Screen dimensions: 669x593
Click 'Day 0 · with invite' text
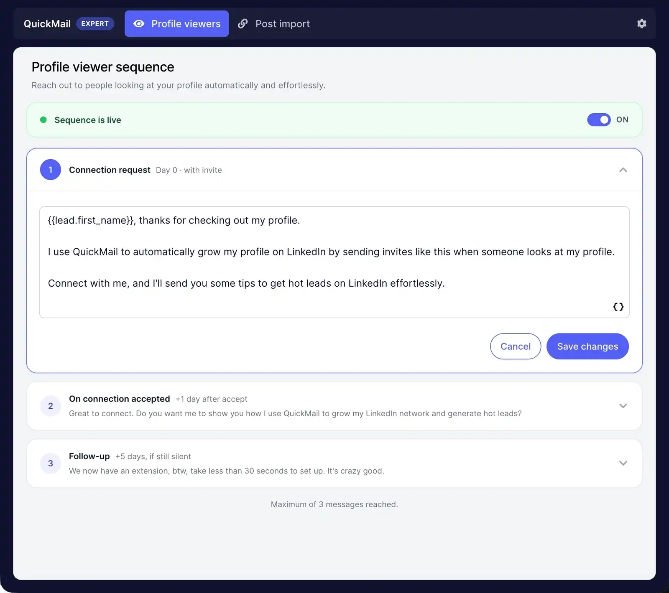(189, 170)
